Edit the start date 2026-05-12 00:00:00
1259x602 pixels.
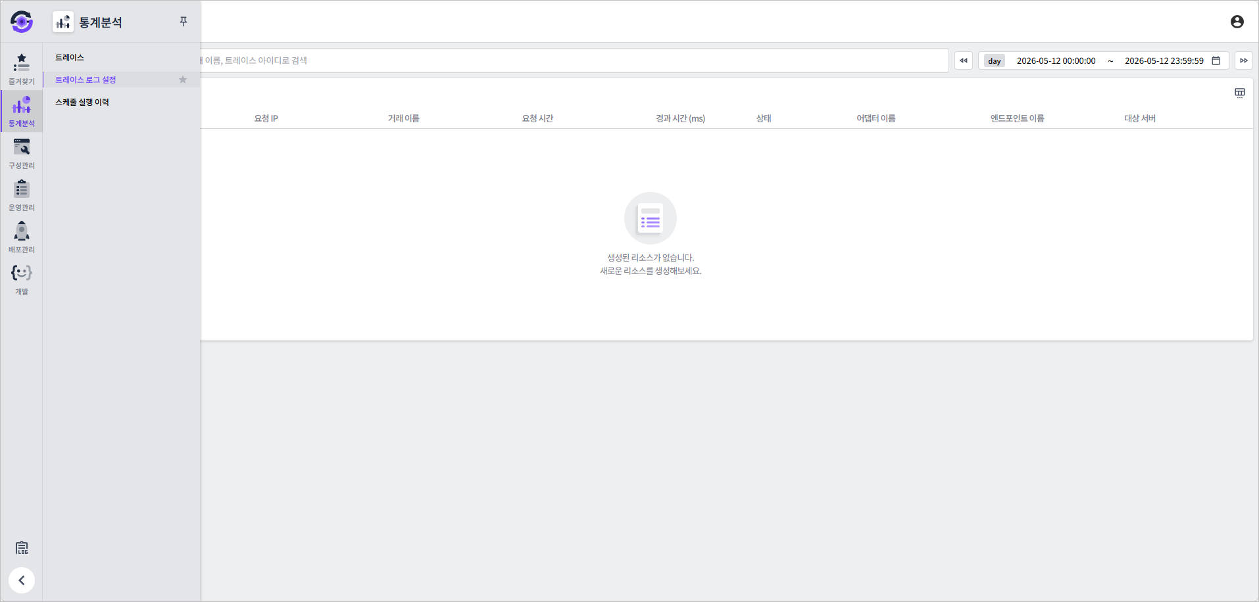[1056, 60]
